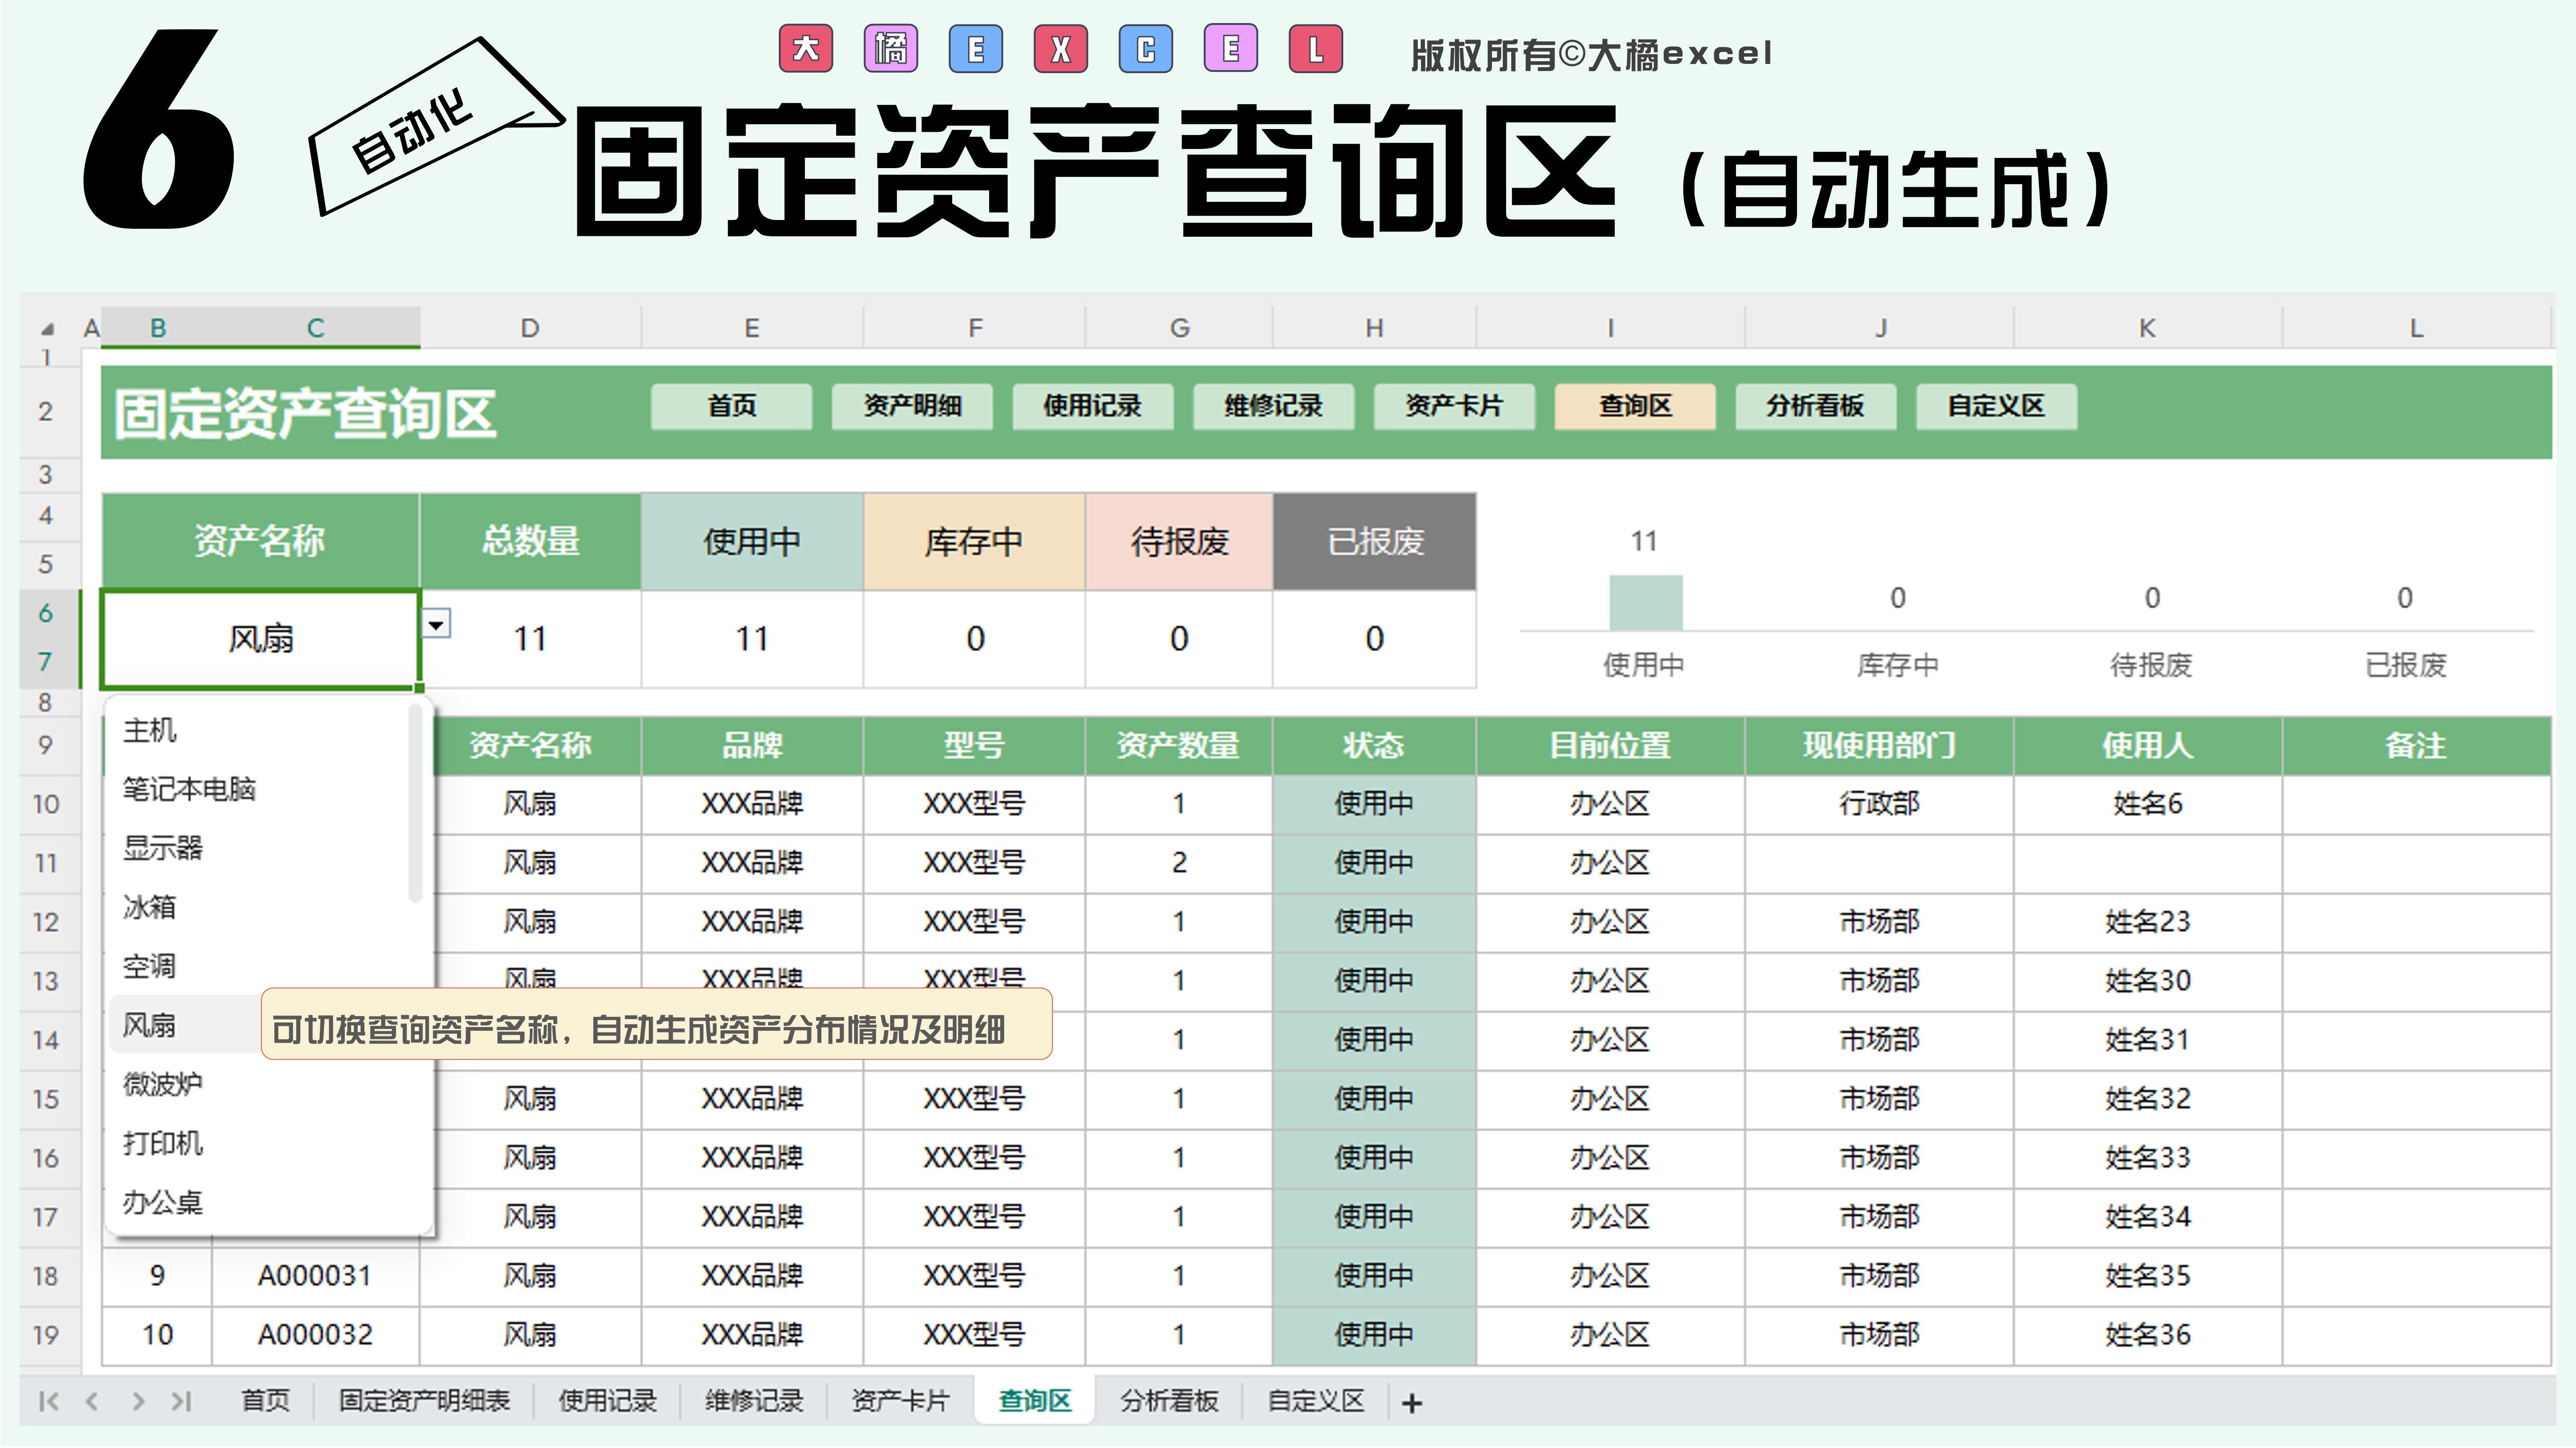Viewport: 2576px width, 1448px height.
Task: Click the green 使用中 chart bar
Action: point(1645,603)
